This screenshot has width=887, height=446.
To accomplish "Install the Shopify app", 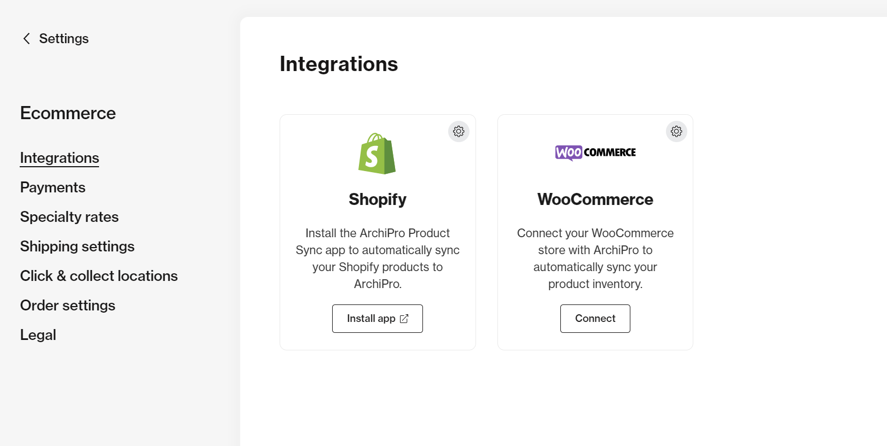I will coord(378,319).
